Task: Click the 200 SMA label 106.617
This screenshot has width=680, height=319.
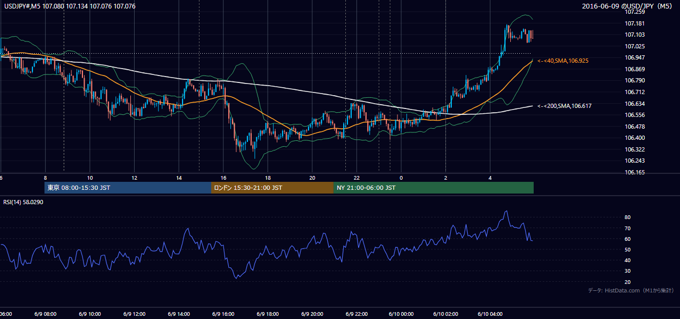Action: (x=564, y=106)
